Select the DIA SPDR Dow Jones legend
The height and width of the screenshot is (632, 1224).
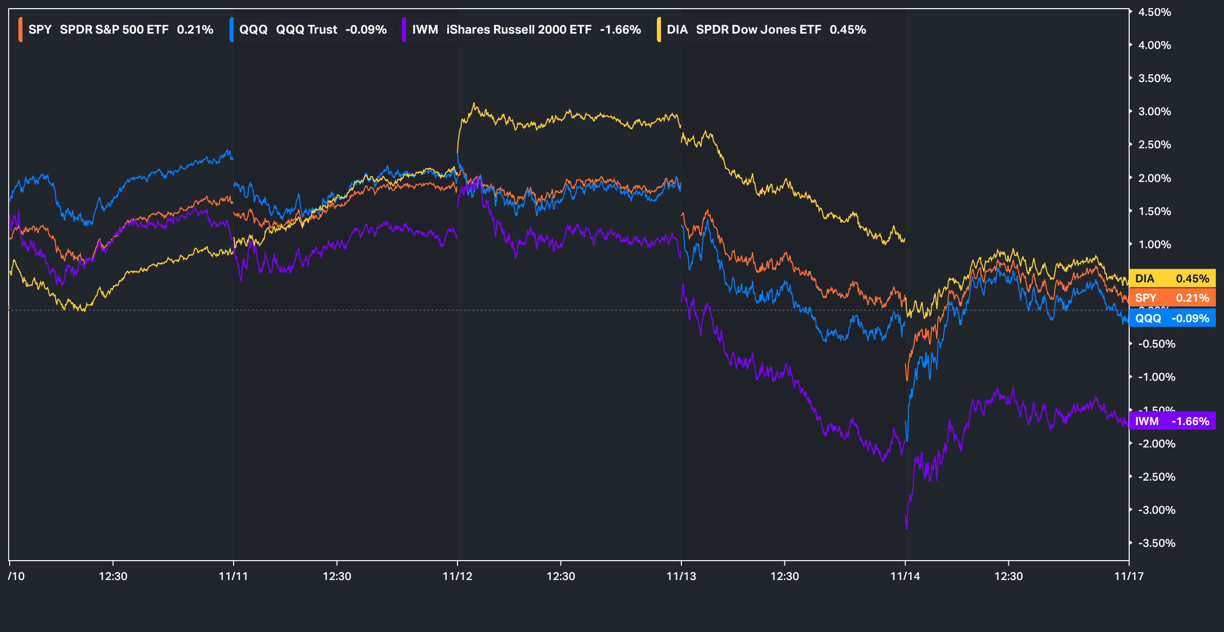[766, 30]
